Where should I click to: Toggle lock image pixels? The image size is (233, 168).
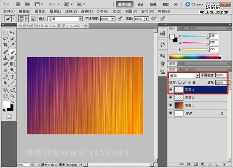click(185, 82)
